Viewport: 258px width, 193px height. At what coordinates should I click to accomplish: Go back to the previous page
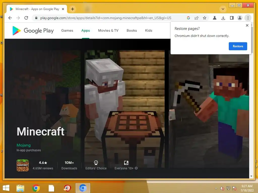coord(10,18)
